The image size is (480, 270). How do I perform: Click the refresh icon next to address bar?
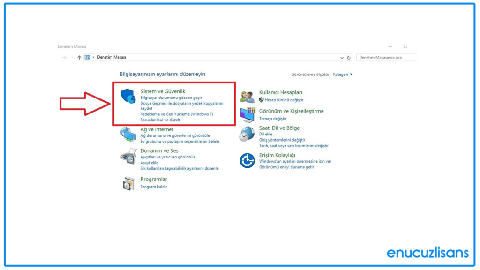[348, 57]
